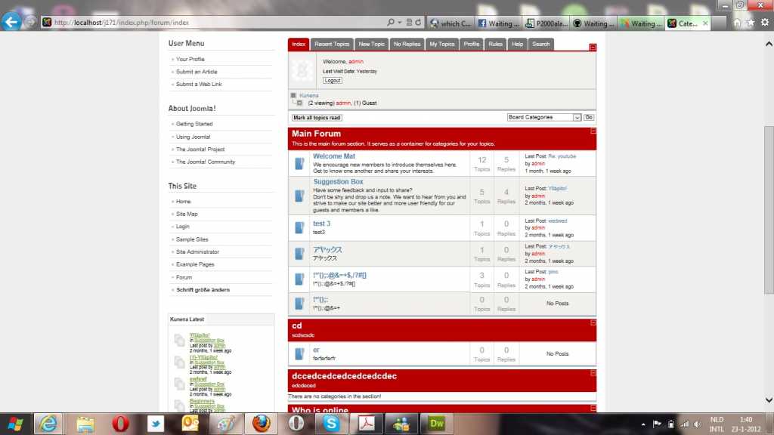Collapse the top profile box panel

pyautogui.click(x=593, y=47)
